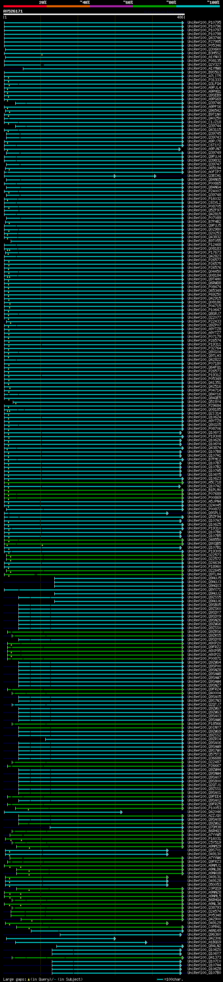
Task: Select hit UniRef100_P22433
Action: tap(204, 322)
